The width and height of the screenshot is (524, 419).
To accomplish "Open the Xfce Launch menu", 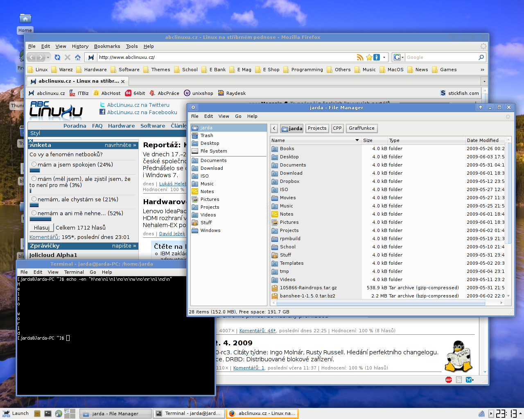I will tap(16, 413).
